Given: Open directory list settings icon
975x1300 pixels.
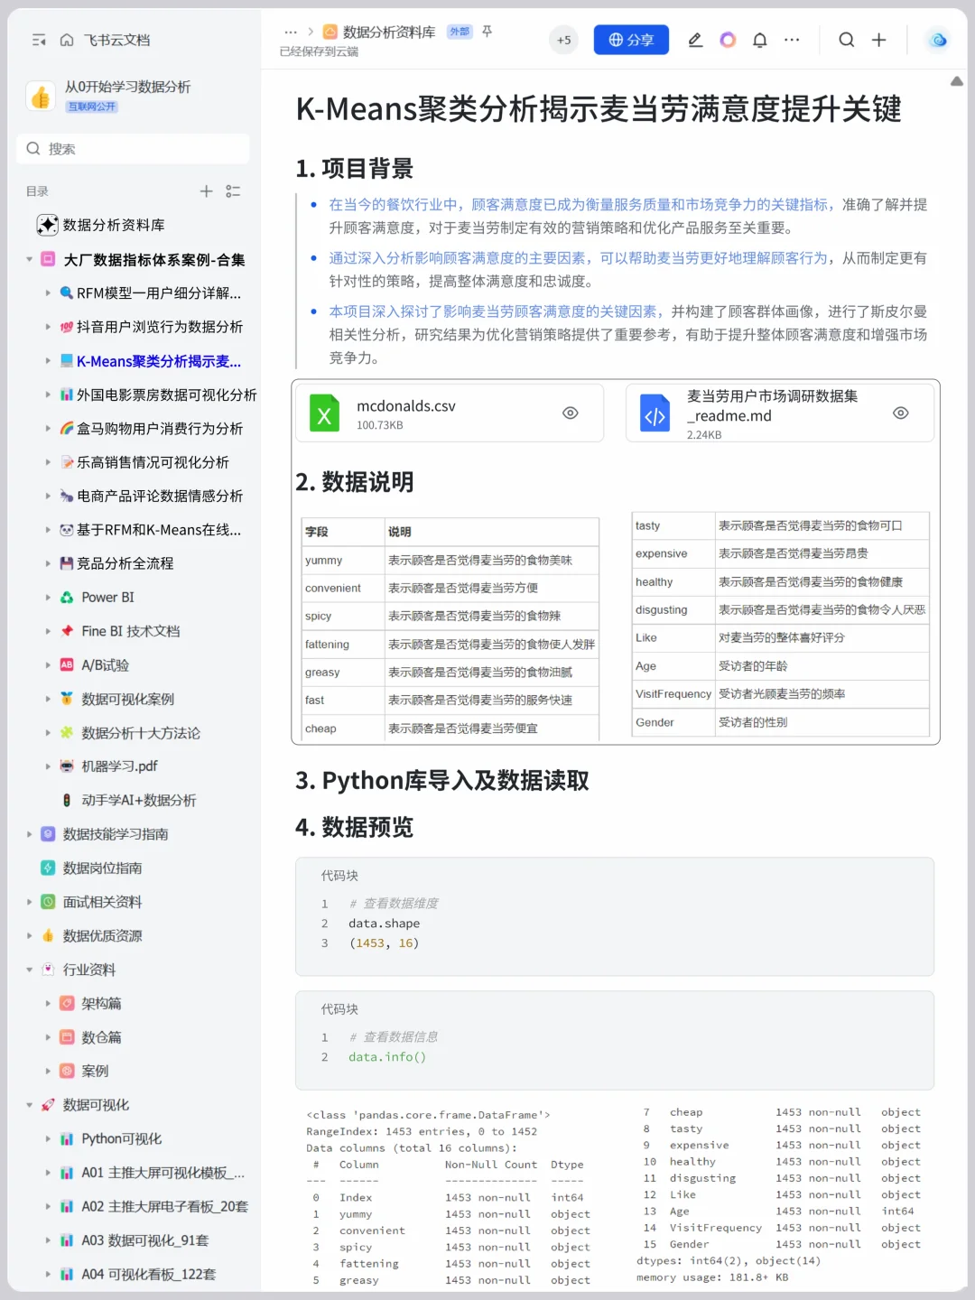Looking at the screenshot, I should tap(233, 191).
